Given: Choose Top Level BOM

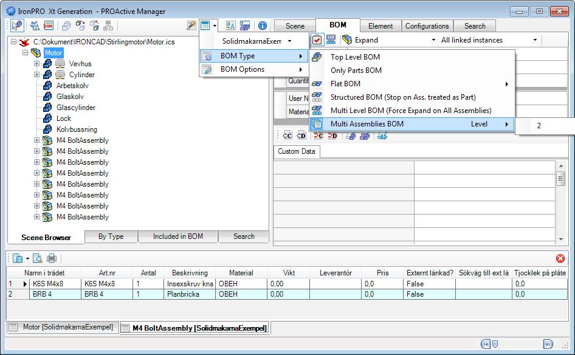Looking at the screenshot, I should pyautogui.click(x=355, y=57).
